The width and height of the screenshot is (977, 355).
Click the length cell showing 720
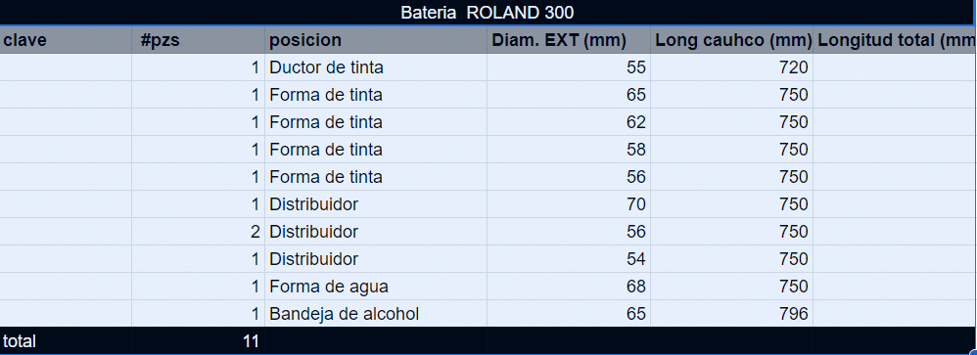pos(731,67)
